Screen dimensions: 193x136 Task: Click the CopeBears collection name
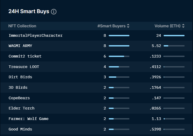[19, 98]
